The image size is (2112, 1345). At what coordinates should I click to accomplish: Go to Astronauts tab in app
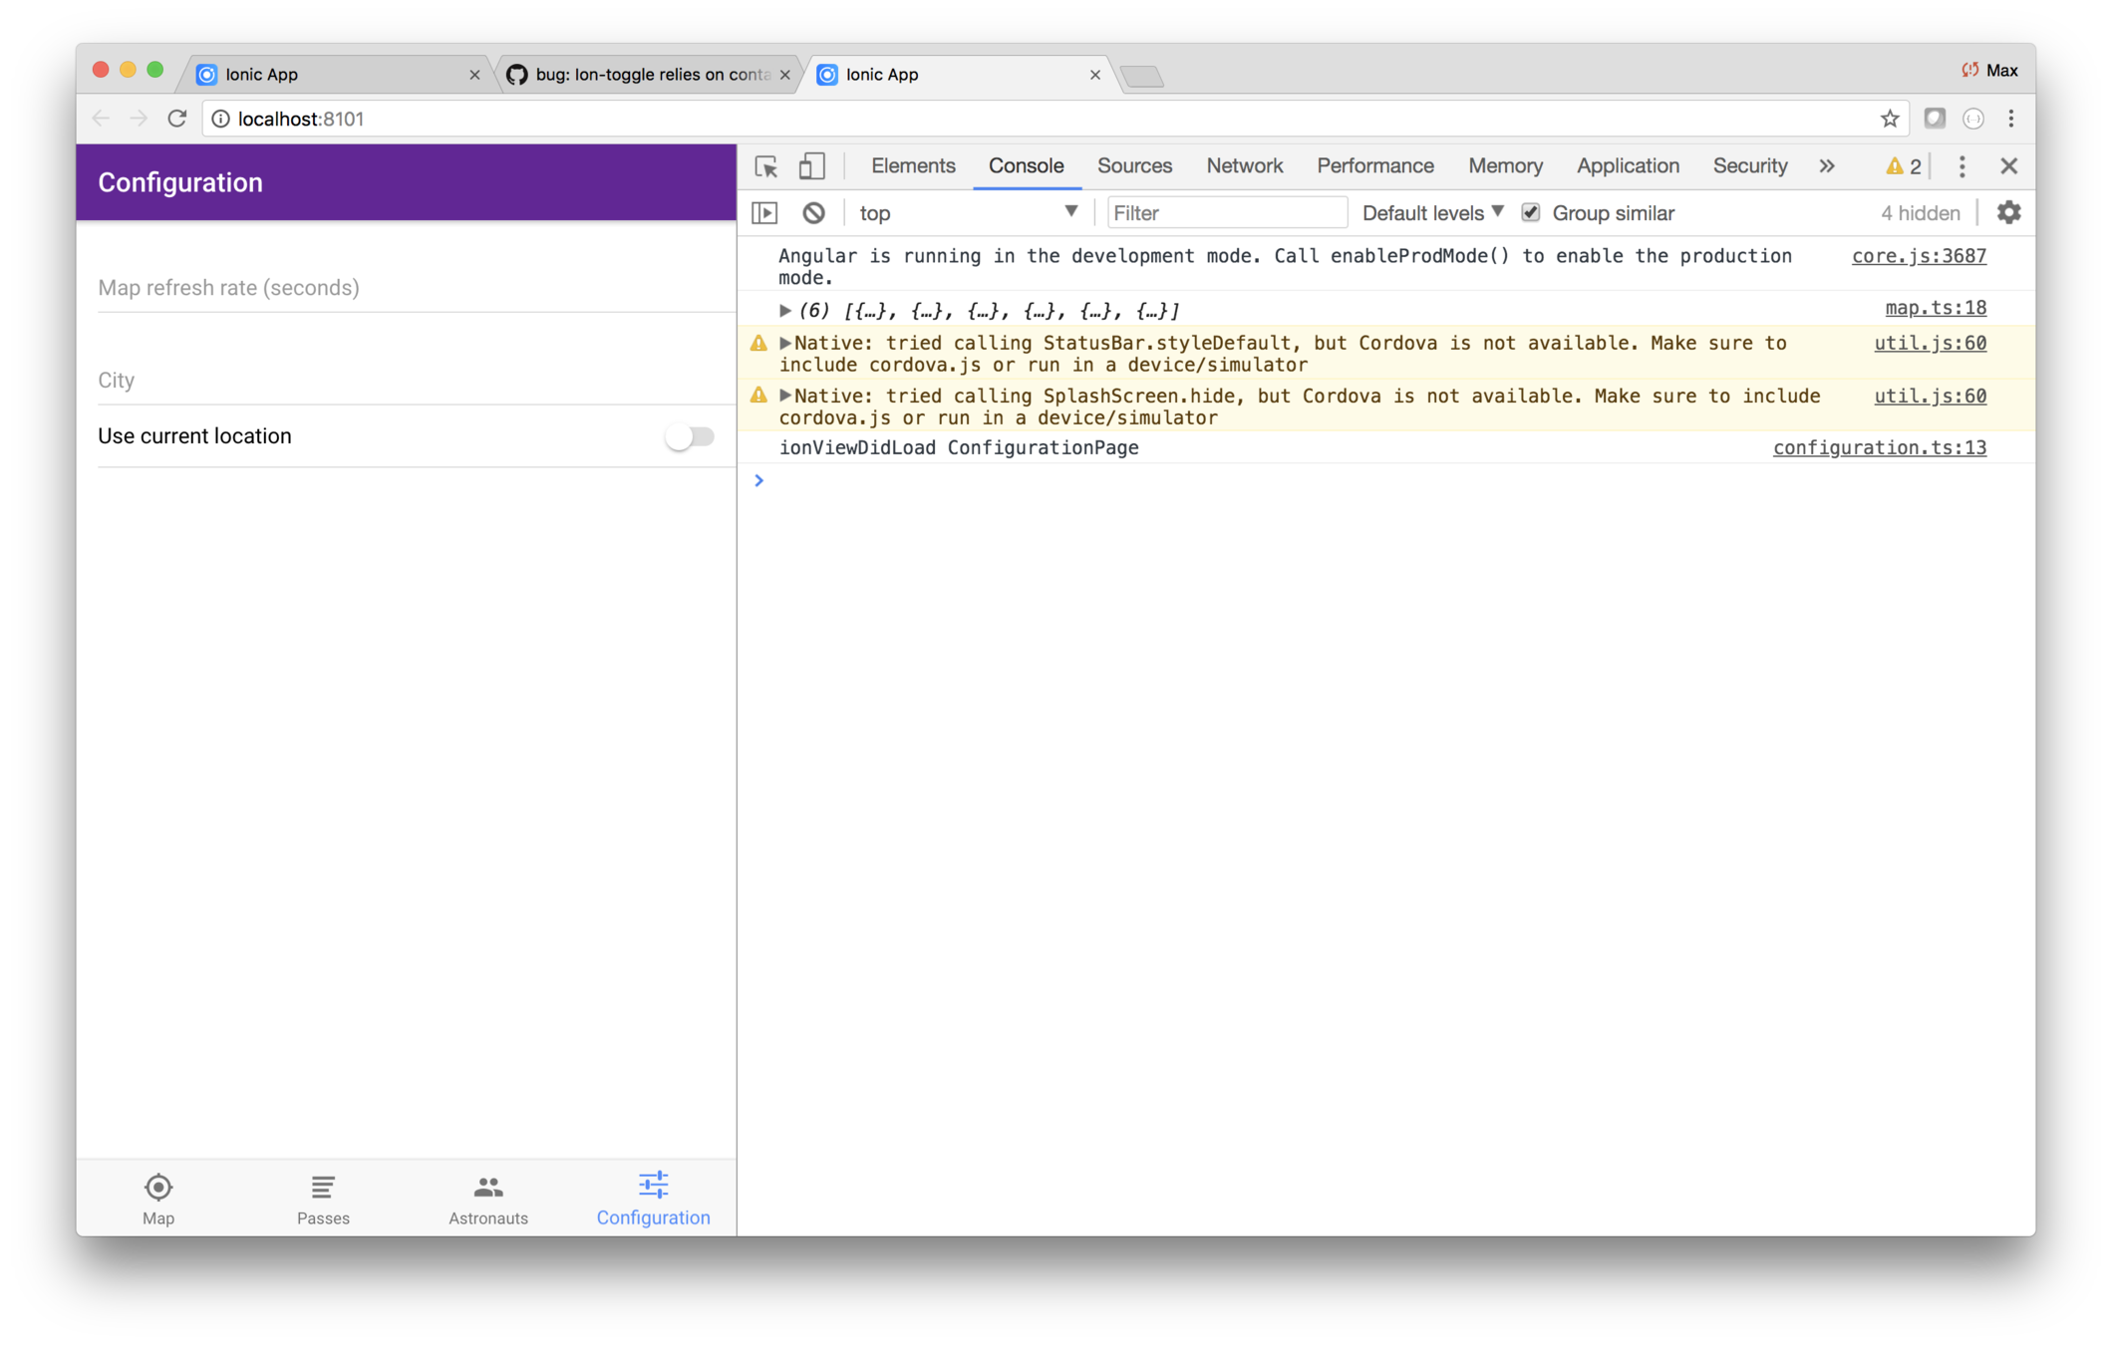488,1199
